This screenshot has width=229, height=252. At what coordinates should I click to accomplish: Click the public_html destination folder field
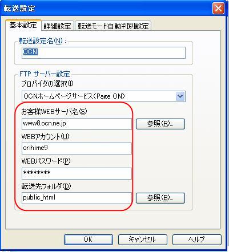click(77, 198)
